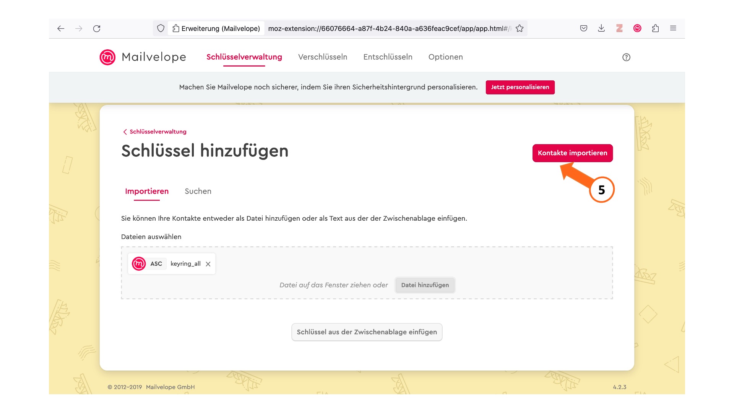The height and width of the screenshot is (413, 734).
Task: Click the browser forward arrow
Action: point(79,28)
